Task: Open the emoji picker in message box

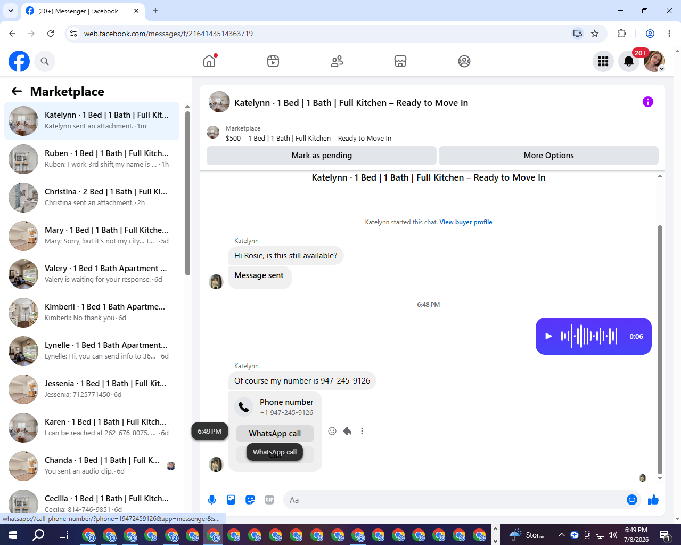Action: click(x=632, y=500)
